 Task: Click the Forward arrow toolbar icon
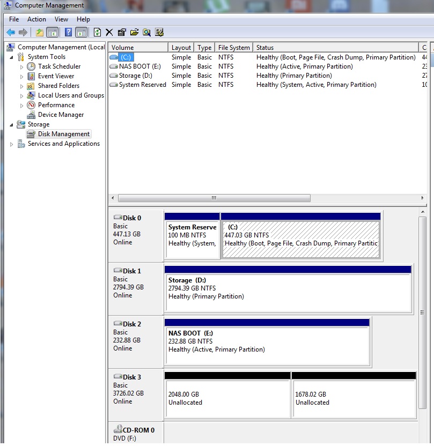tap(23, 32)
